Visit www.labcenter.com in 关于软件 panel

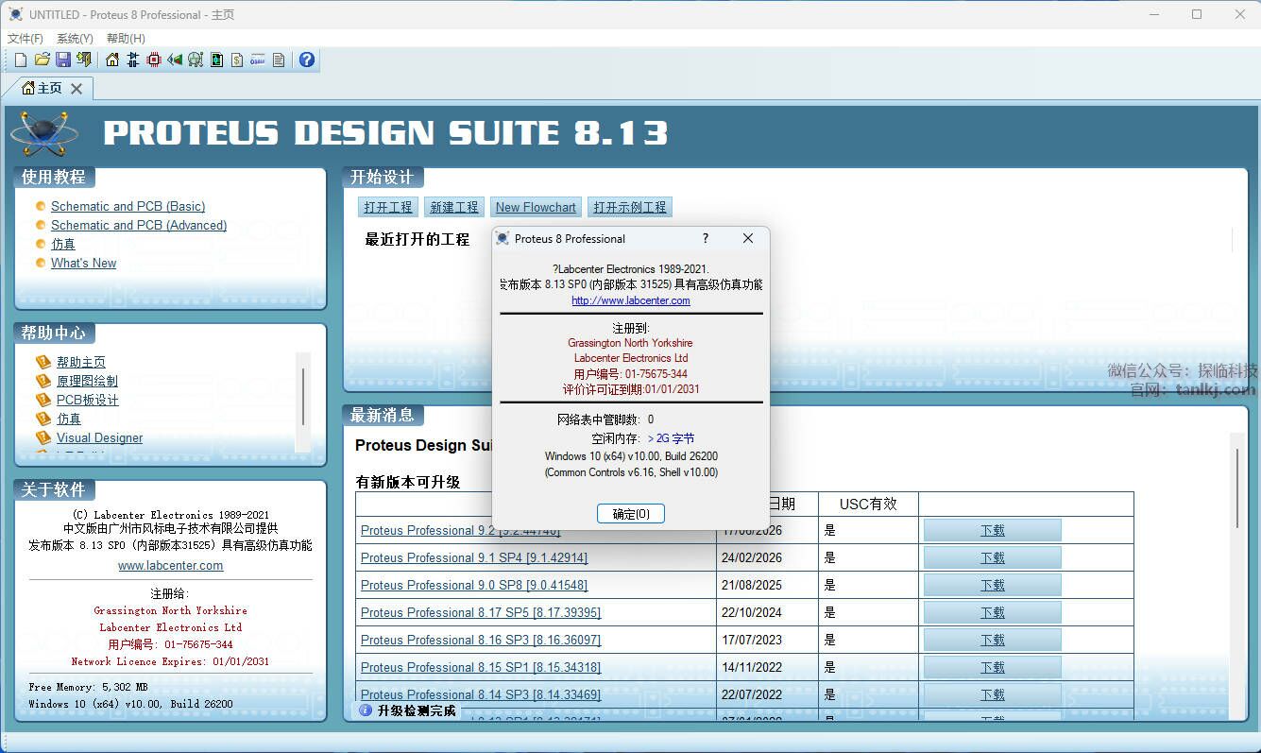171,566
